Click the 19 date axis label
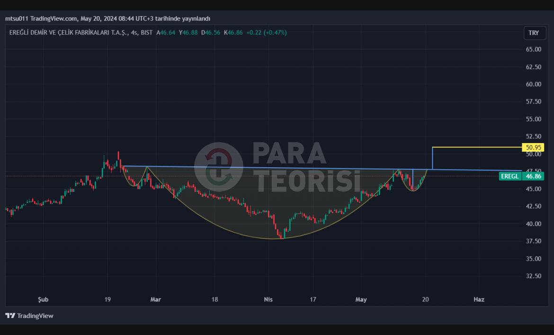 107,299
